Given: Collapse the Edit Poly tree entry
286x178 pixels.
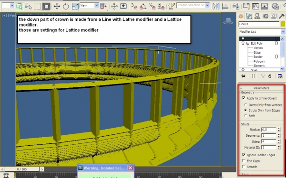Looking at the screenshot, I should point(248,43).
